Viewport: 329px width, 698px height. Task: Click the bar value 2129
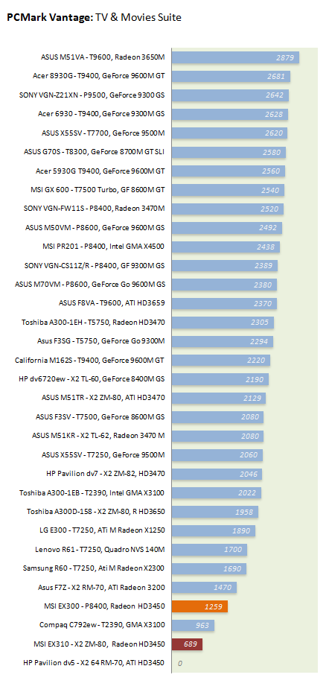click(252, 399)
